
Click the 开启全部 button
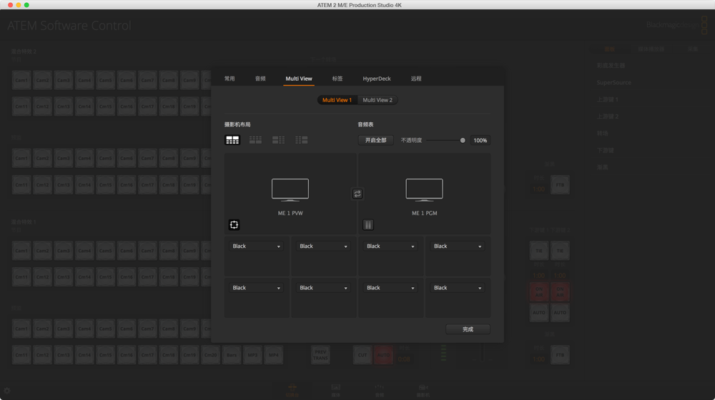[x=375, y=140]
